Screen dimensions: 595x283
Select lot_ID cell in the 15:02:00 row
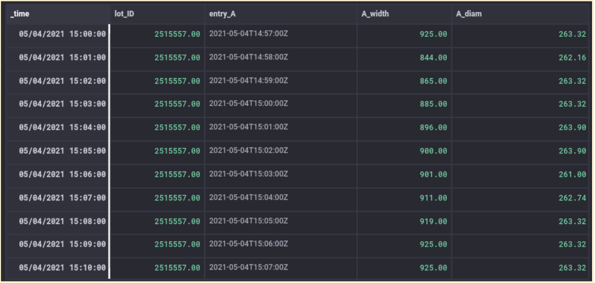(157, 81)
